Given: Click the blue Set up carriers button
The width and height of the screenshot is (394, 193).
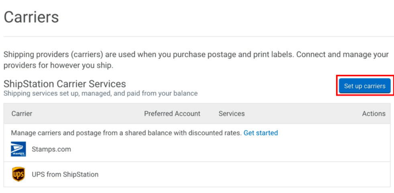Looking at the screenshot, I should 365,86.
